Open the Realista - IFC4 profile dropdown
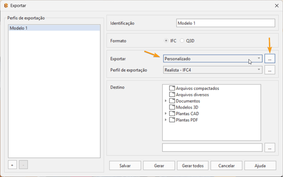This screenshot has width=283, height=177. pos(213,70)
